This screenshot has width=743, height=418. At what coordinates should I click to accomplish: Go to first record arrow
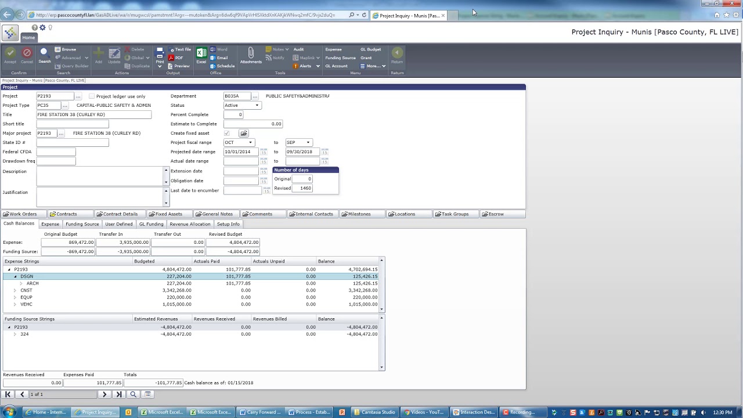(x=8, y=394)
